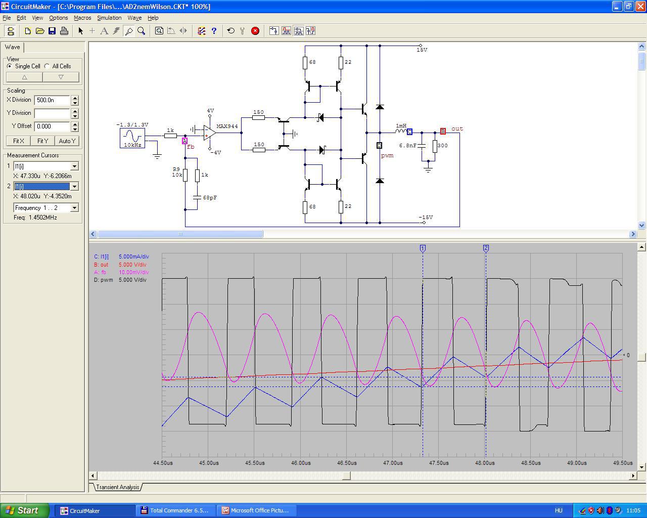Open the Macros menu
This screenshot has width=647, height=518.
(x=82, y=18)
